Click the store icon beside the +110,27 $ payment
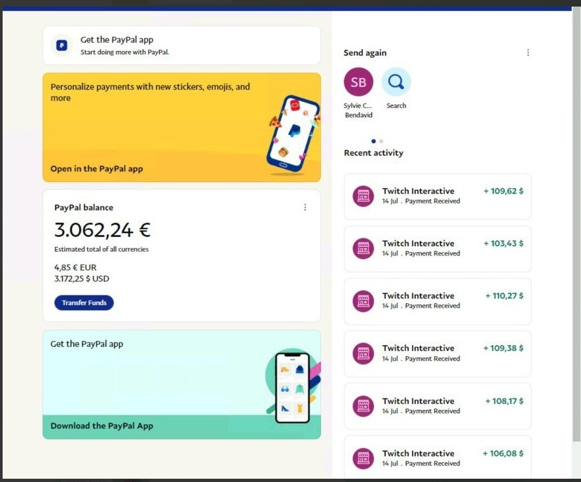This screenshot has height=482, width=581. (363, 301)
